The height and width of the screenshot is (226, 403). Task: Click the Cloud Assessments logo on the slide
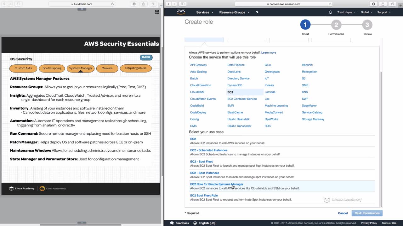(x=53, y=188)
